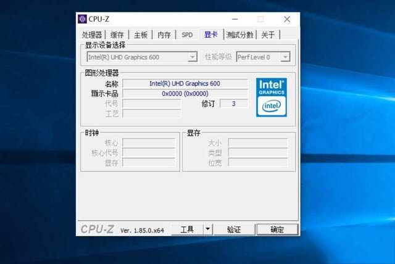Click the CPU-Z app icon in title bar
Viewport: 395px width, 264px height.
click(x=82, y=19)
